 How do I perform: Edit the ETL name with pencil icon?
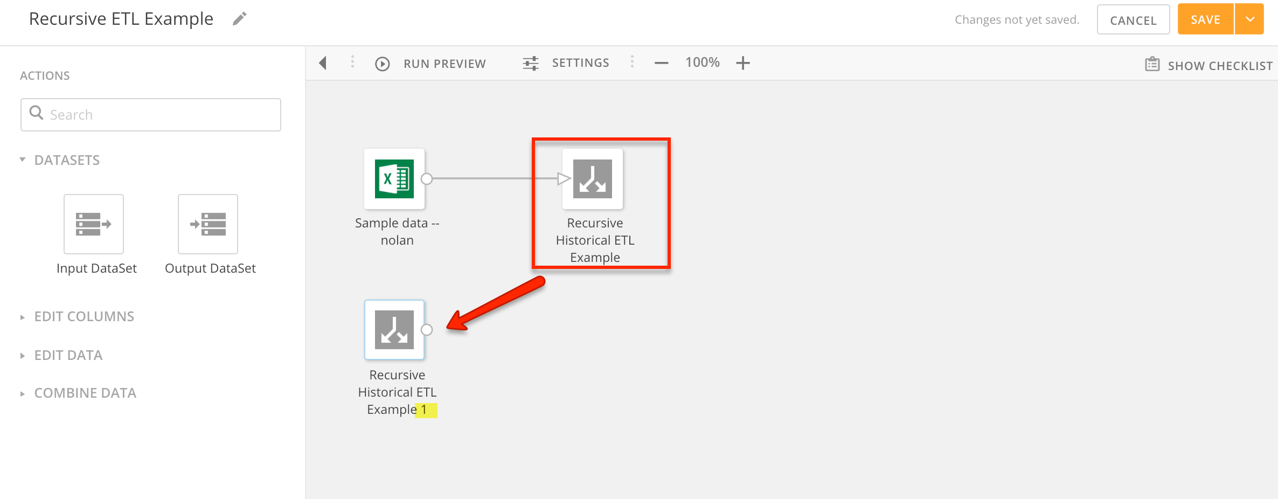pos(239,18)
